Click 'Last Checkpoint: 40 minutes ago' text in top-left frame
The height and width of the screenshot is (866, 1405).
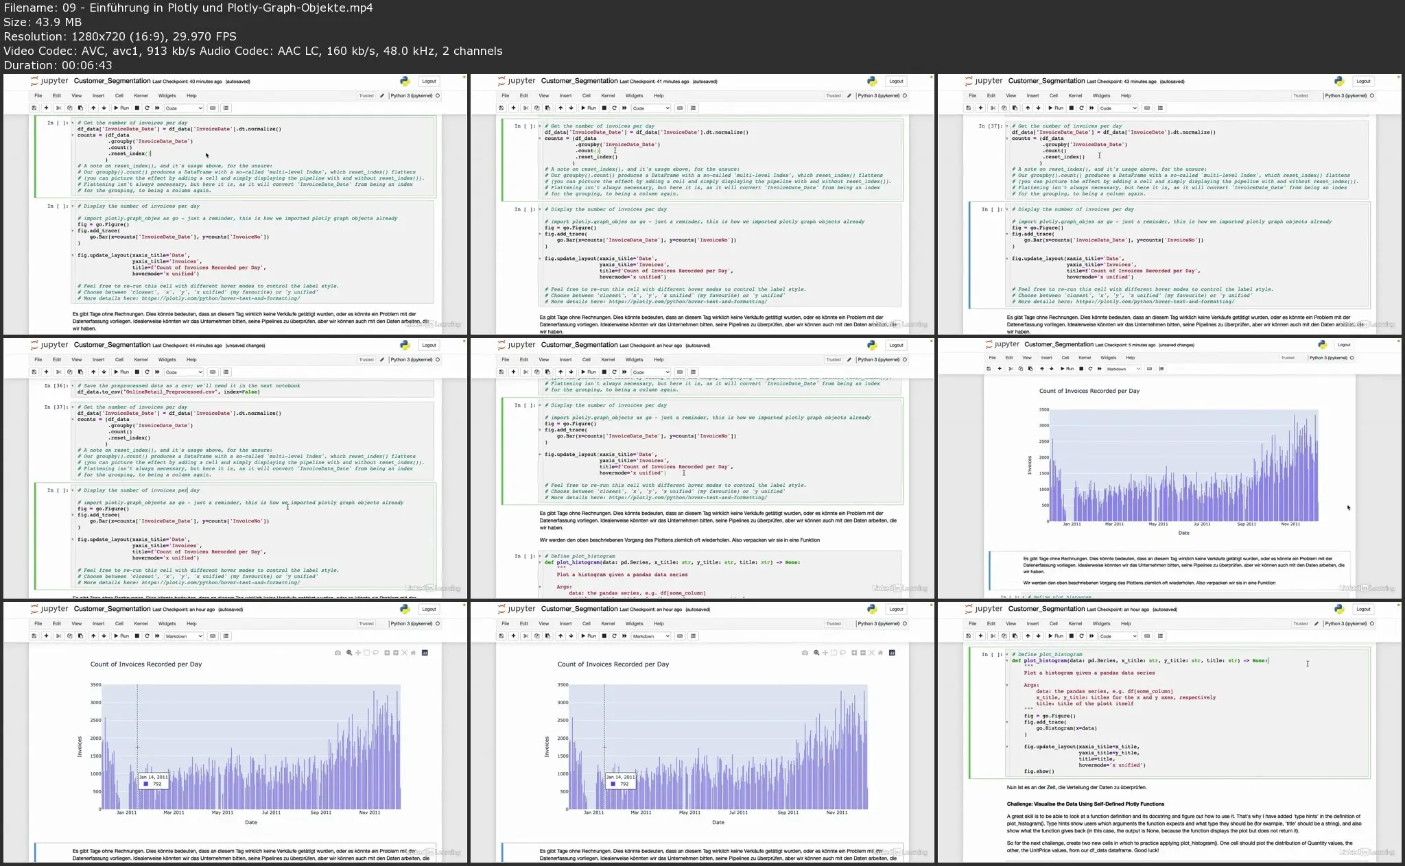click(187, 82)
